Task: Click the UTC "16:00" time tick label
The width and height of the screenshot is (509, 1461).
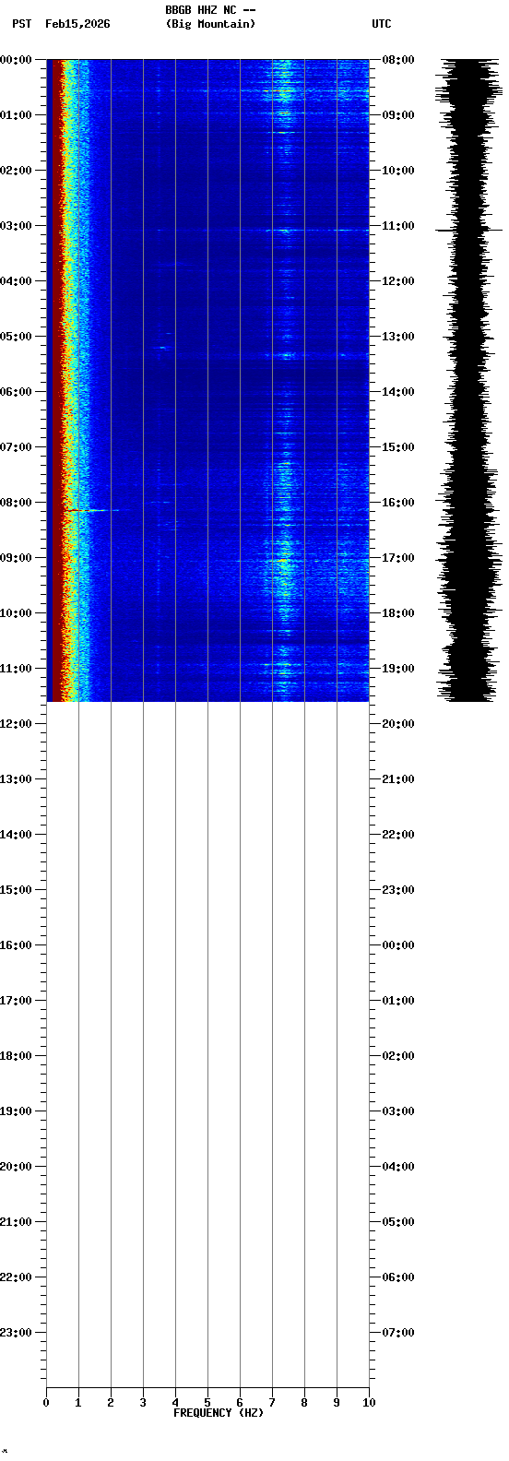Action: (398, 503)
